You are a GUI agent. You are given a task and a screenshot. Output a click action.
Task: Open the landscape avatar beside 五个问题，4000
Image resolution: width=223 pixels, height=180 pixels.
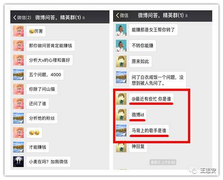(x=18, y=75)
